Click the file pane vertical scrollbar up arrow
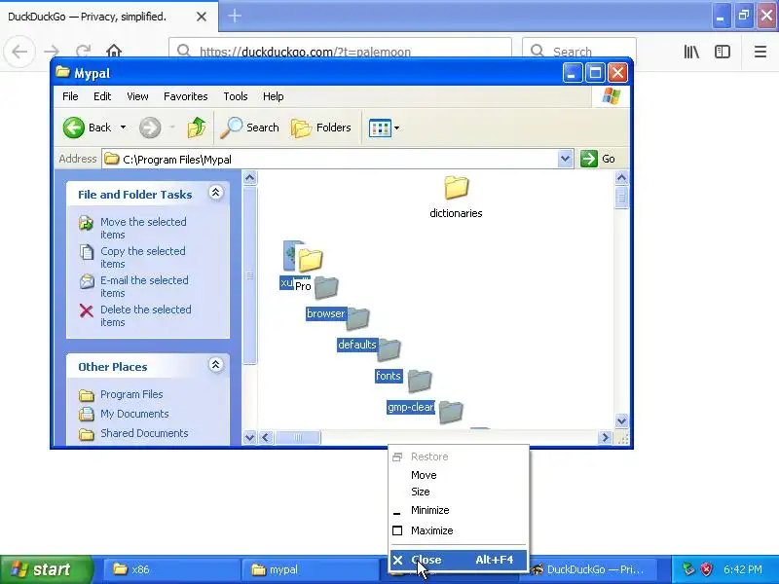Screen dimensions: 779x584 [x=621, y=178]
